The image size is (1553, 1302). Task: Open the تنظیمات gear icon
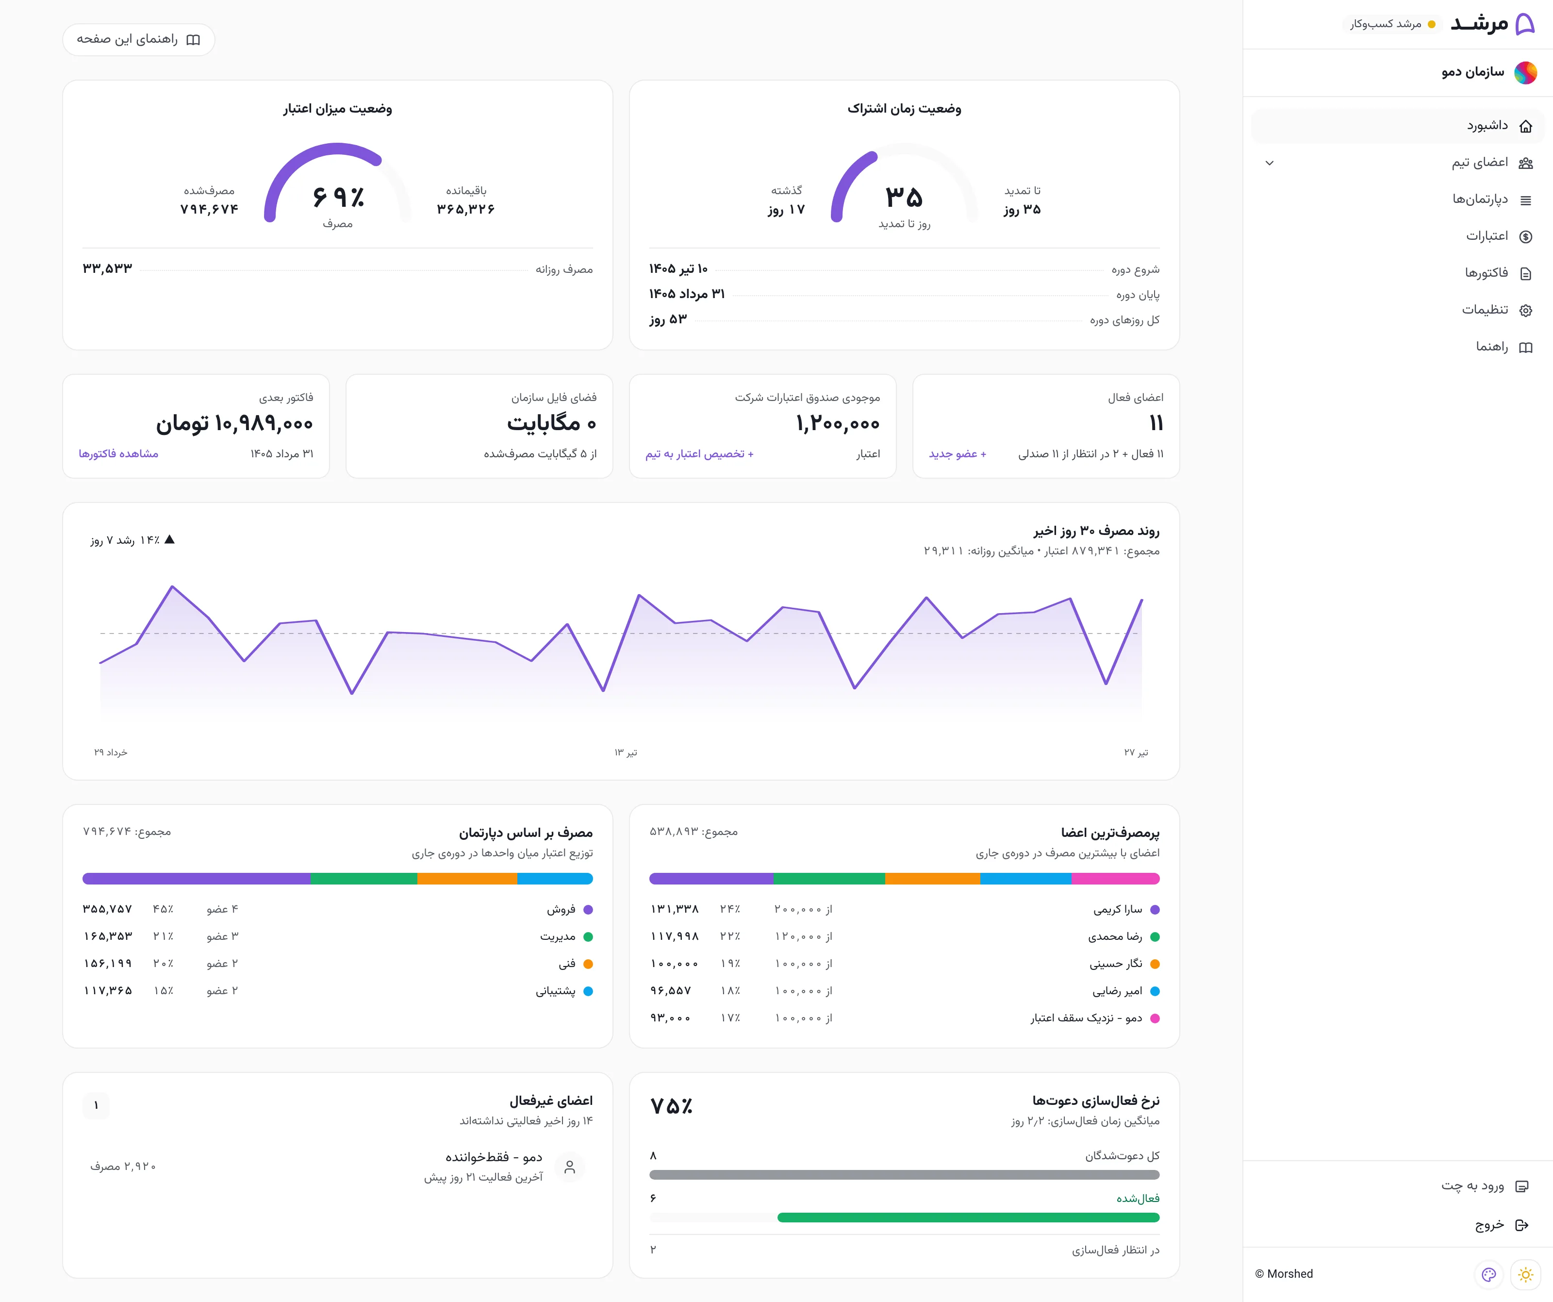tap(1525, 311)
